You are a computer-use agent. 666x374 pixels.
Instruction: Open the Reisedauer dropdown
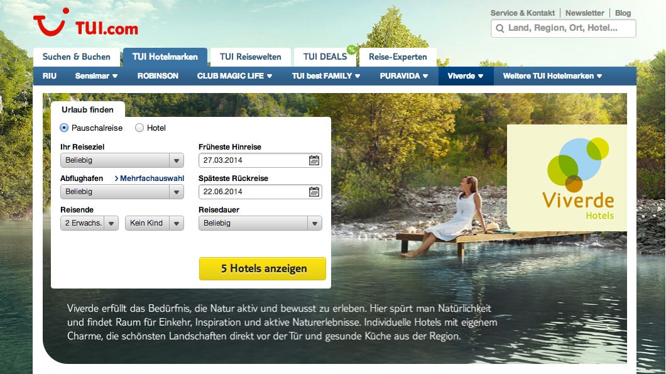(x=260, y=223)
